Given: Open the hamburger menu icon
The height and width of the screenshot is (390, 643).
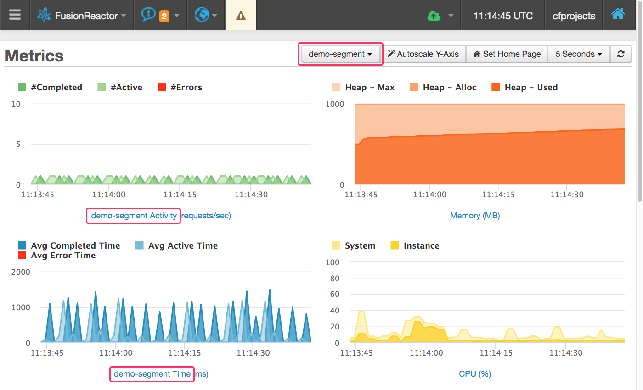Looking at the screenshot, I should pyautogui.click(x=15, y=15).
